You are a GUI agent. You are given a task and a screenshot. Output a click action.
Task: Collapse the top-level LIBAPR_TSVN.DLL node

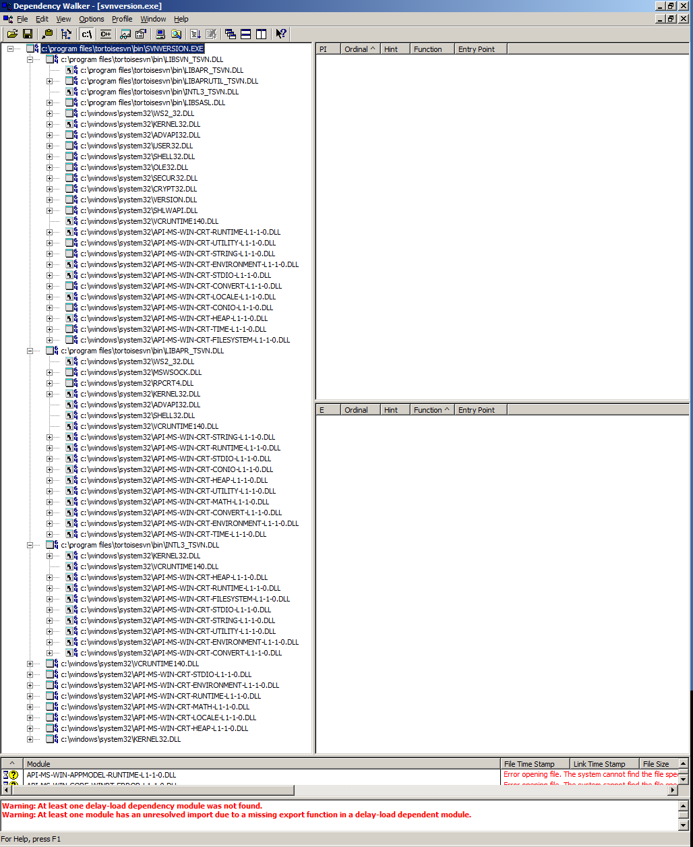click(x=30, y=351)
